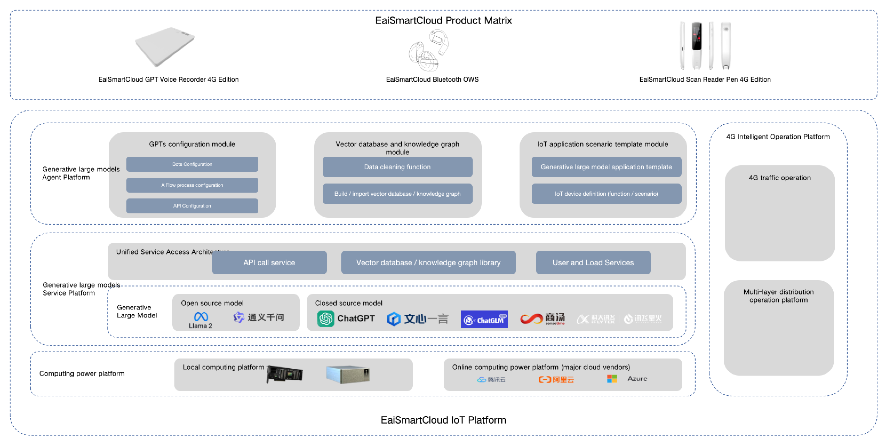This screenshot has height=438, width=886.
Task: Click the Tencent Cloud logo
Action: [x=491, y=379]
